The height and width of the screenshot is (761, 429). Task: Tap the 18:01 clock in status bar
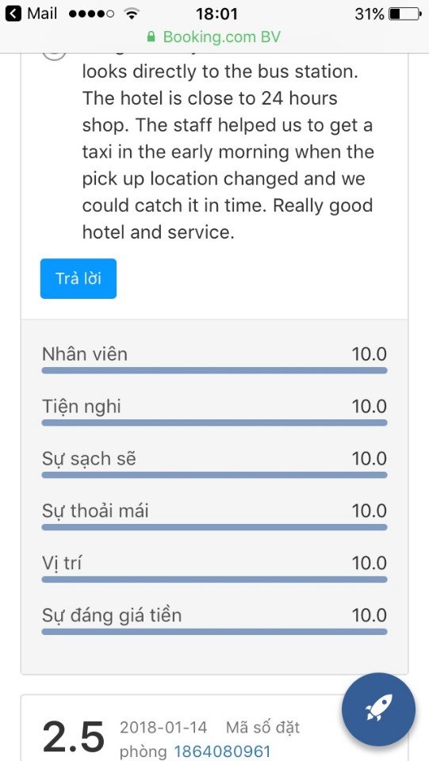(217, 14)
